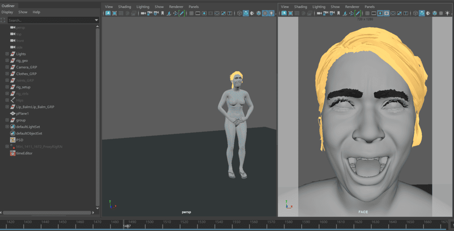Open the Outliner Show menu
This screenshot has height=231, width=454.
coord(23,12)
